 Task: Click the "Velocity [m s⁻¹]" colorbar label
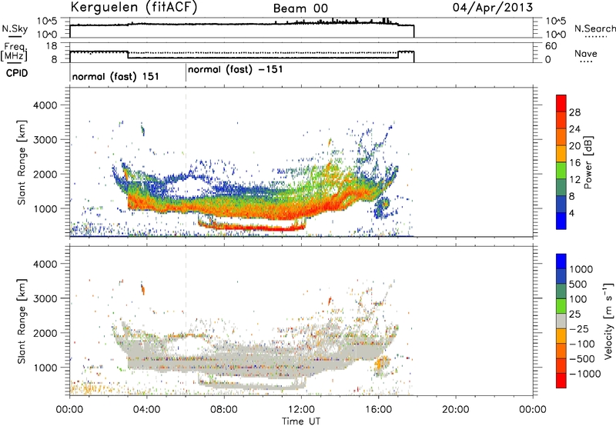[x=608, y=321]
